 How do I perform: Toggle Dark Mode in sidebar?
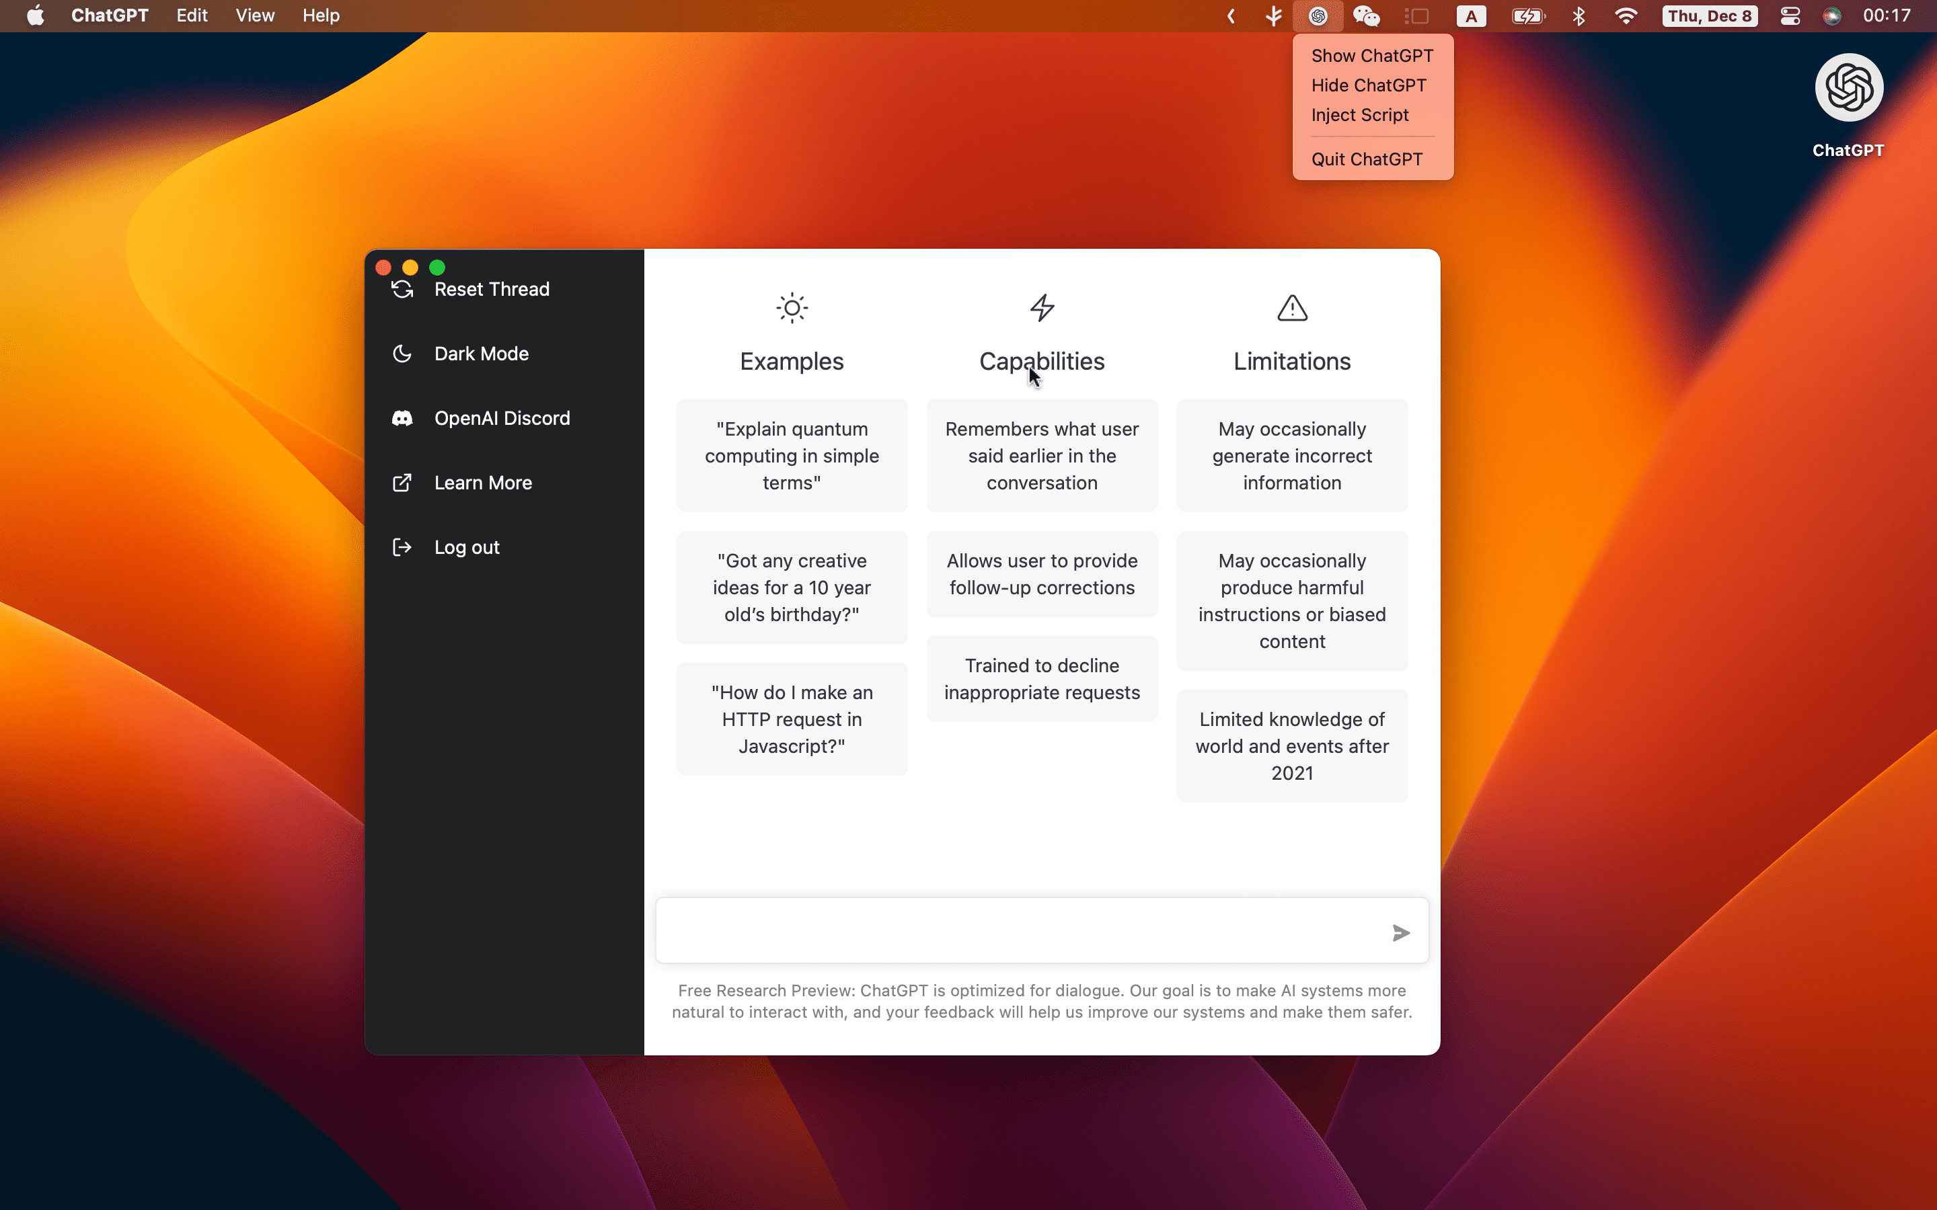click(480, 354)
